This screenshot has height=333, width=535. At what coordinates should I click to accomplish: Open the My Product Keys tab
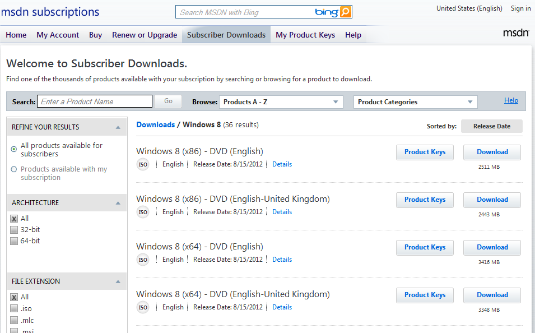(305, 35)
